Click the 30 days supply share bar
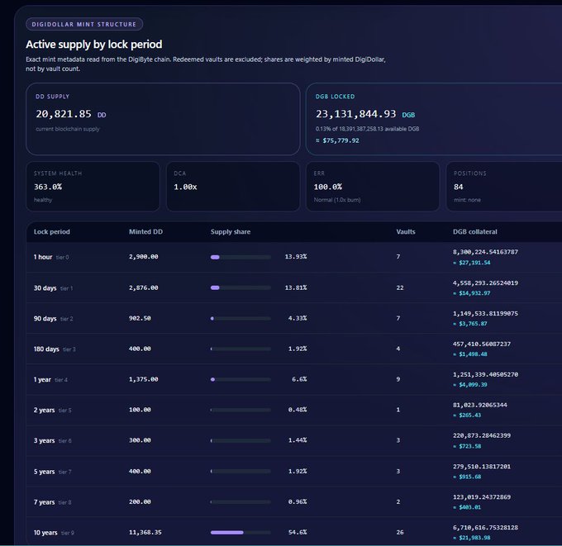The width and height of the screenshot is (562, 546). click(x=241, y=287)
